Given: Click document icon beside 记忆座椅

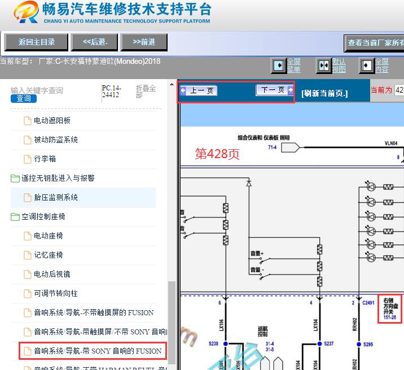Looking at the screenshot, I should (x=28, y=255).
